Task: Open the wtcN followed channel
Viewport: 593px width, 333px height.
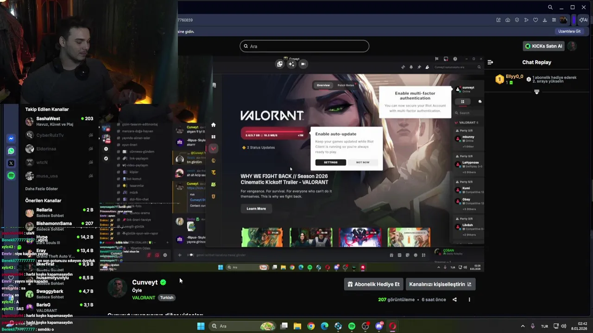Action: pos(59,162)
